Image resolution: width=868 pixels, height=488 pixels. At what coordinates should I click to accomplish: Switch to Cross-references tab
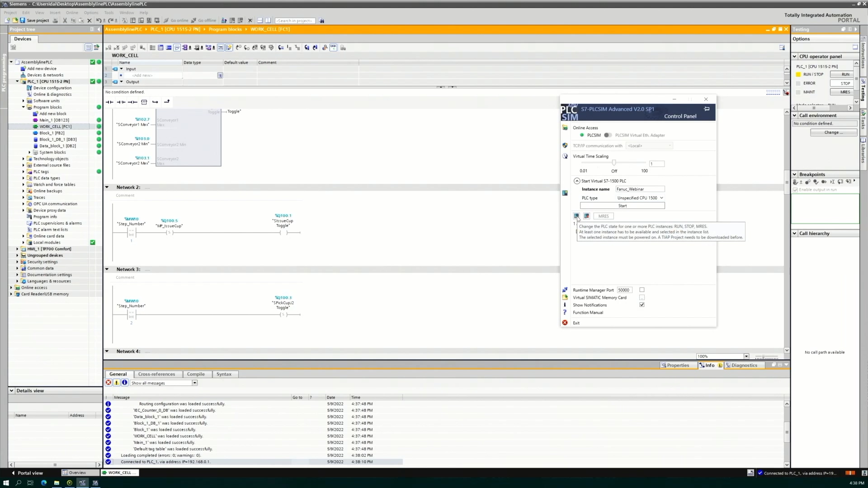point(156,374)
